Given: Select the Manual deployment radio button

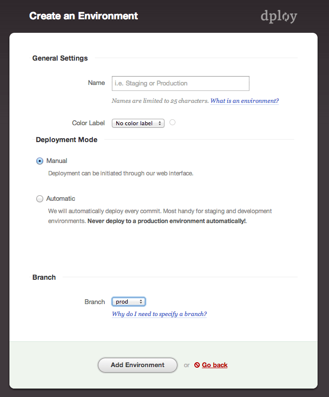Looking at the screenshot, I should coord(40,161).
